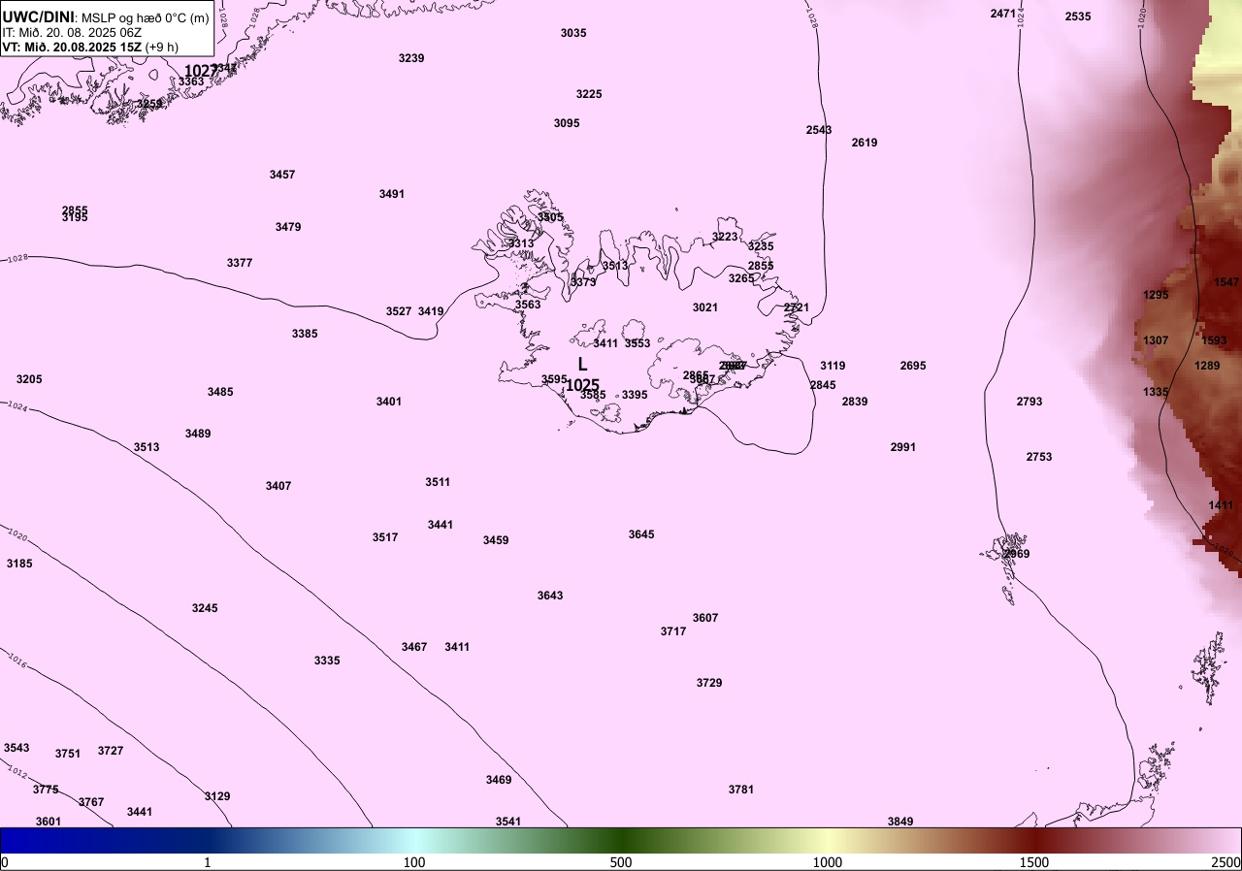
Task: Click the 1295 value over Norway terrain
Action: 1156,295
